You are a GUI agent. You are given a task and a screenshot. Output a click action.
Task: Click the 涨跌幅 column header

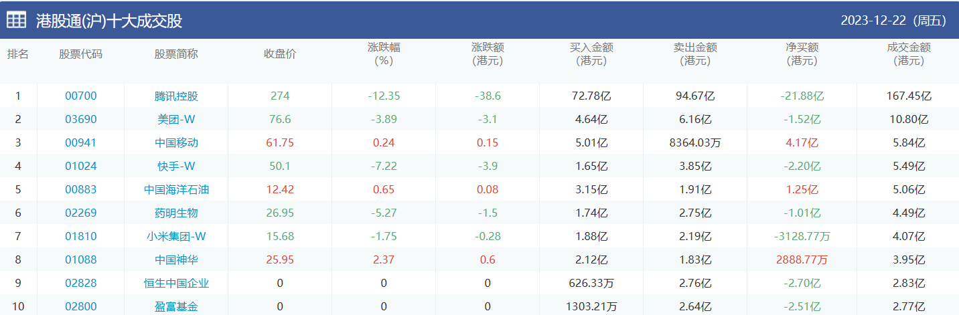click(384, 54)
